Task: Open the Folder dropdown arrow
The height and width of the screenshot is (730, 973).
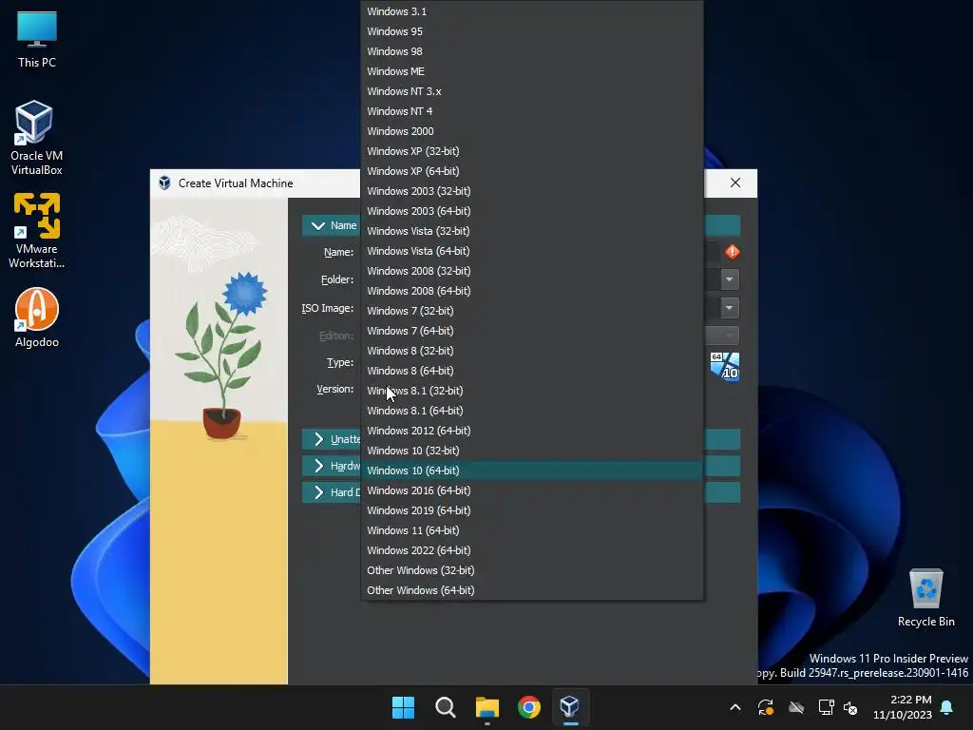Action: [729, 279]
